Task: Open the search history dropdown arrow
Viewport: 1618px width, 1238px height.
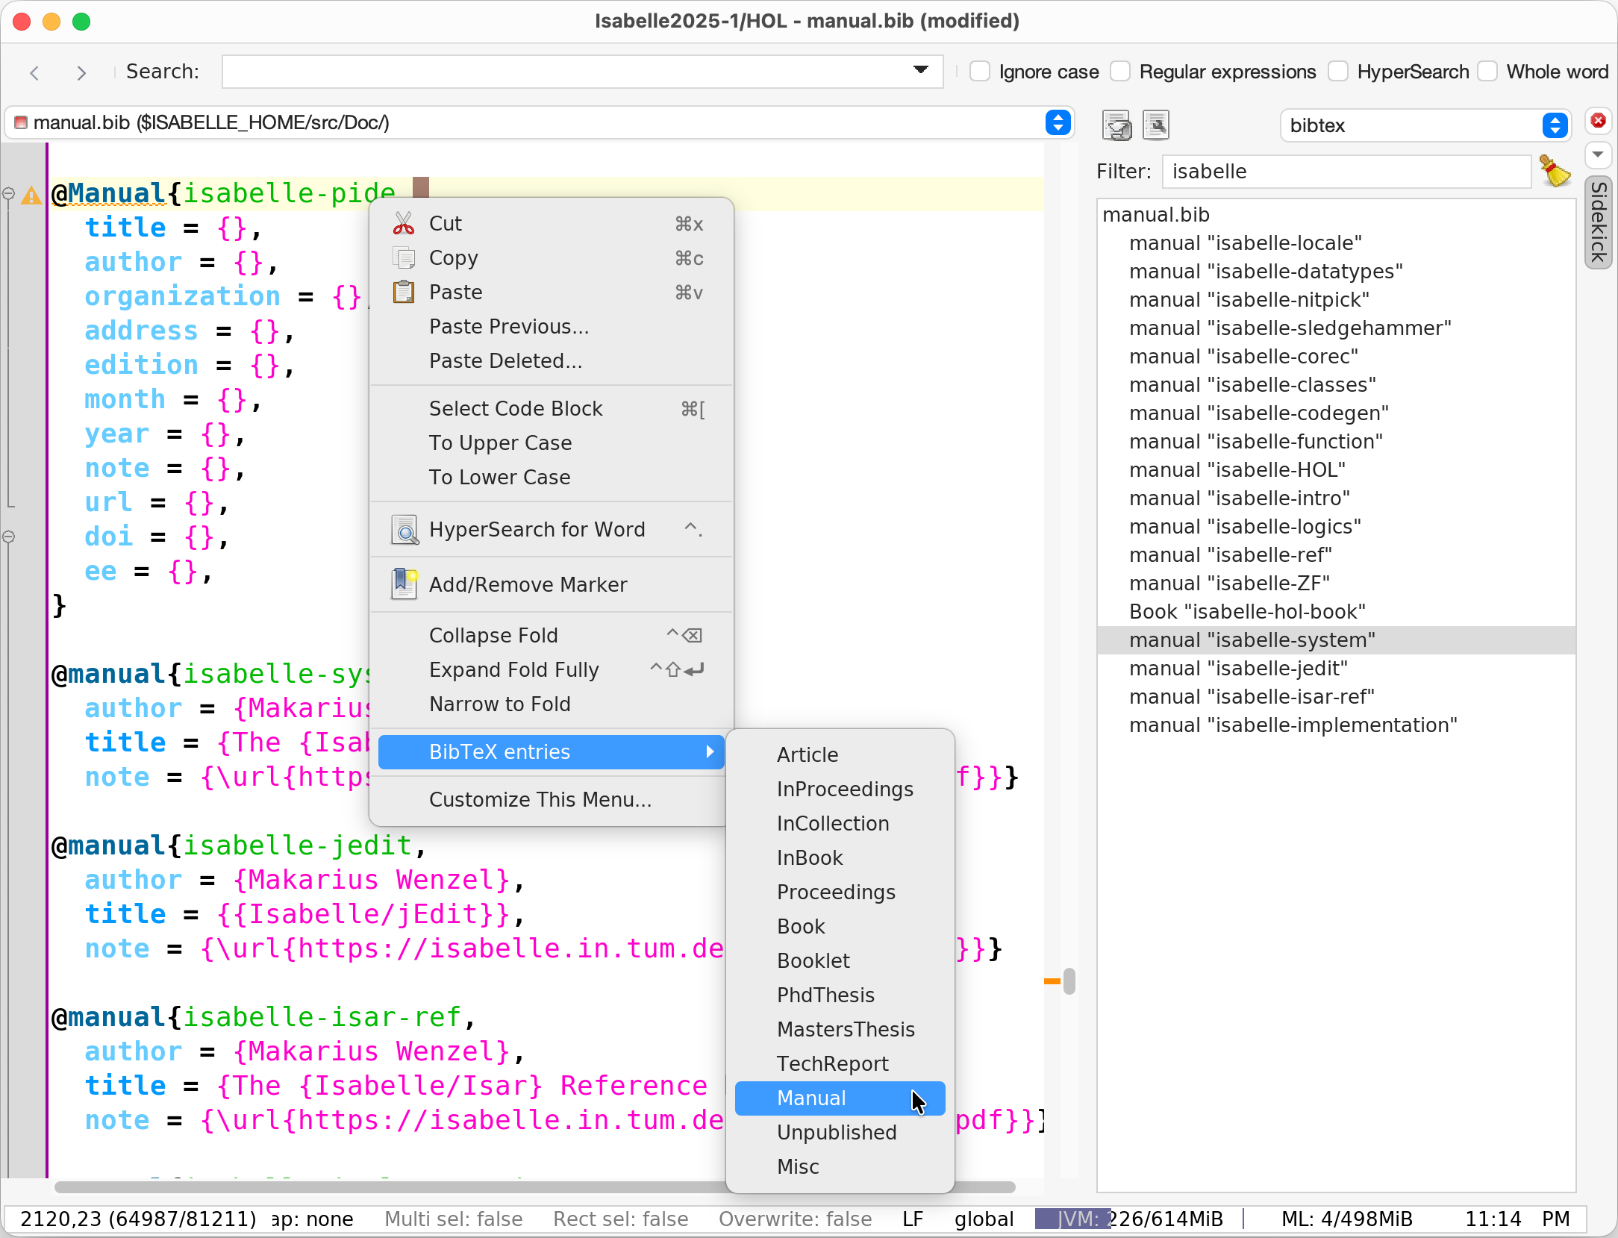Action: tap(921, 70)
